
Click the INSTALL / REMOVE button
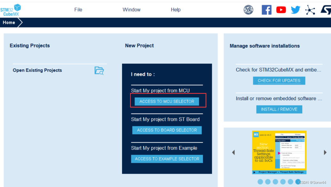(279, 109)
